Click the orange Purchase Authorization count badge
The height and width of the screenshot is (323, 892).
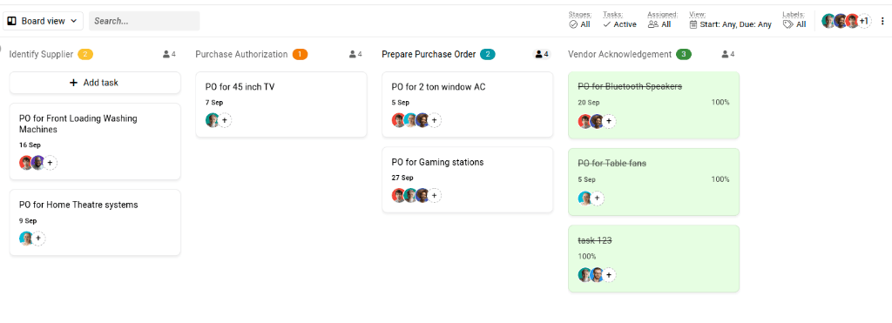tap(300, 55)
